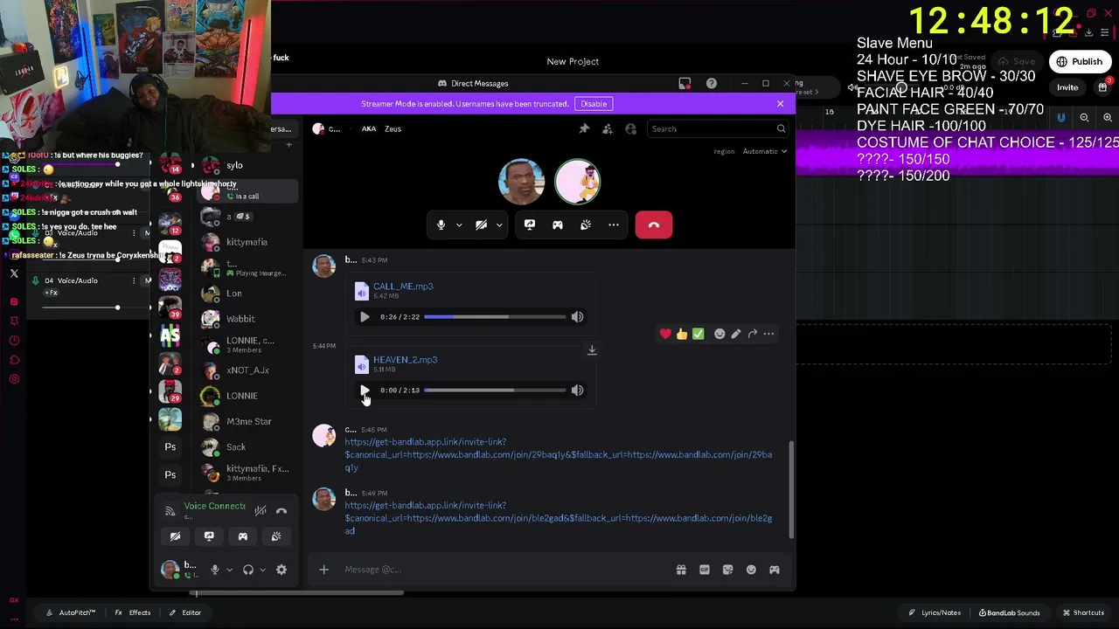Open apps launcher icon in message bar
The image size is (1119, 629).
(x=775, y=570)
